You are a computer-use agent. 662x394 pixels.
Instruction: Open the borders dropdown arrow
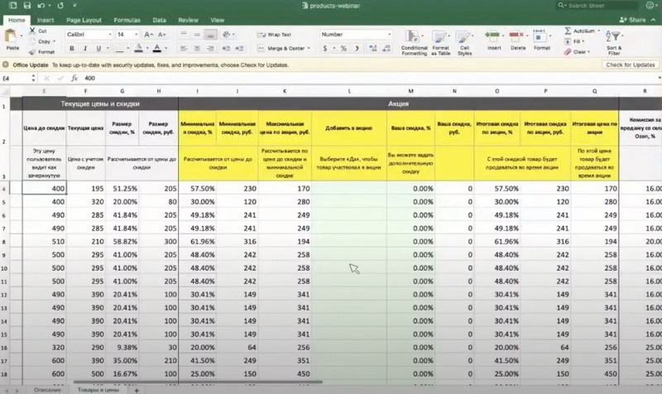point(128,49)
